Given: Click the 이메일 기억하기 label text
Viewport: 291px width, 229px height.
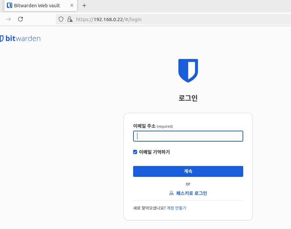Looking at the screenshot, I should click(154, 152).
